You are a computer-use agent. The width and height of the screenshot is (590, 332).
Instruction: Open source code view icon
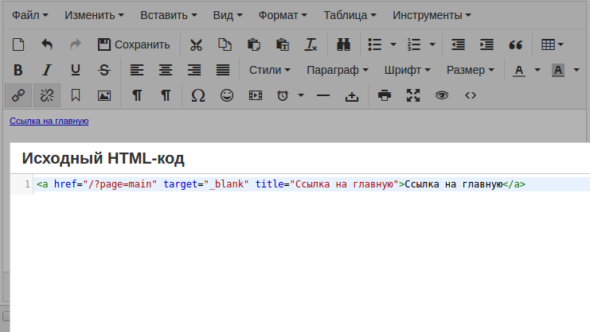click(471, 95)
